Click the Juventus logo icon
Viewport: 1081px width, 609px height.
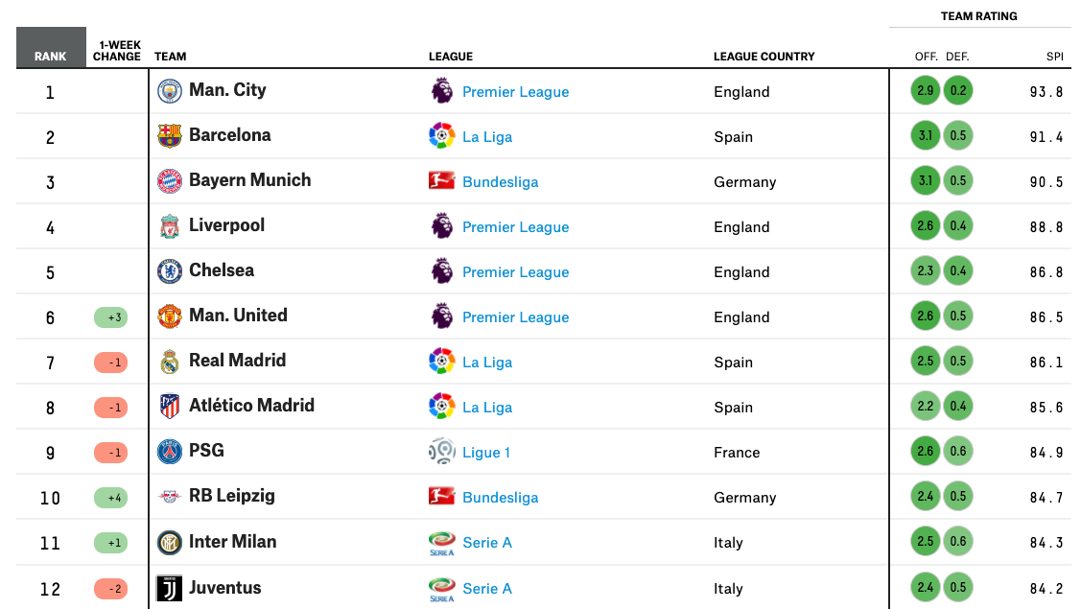click(x=170, y=588)
